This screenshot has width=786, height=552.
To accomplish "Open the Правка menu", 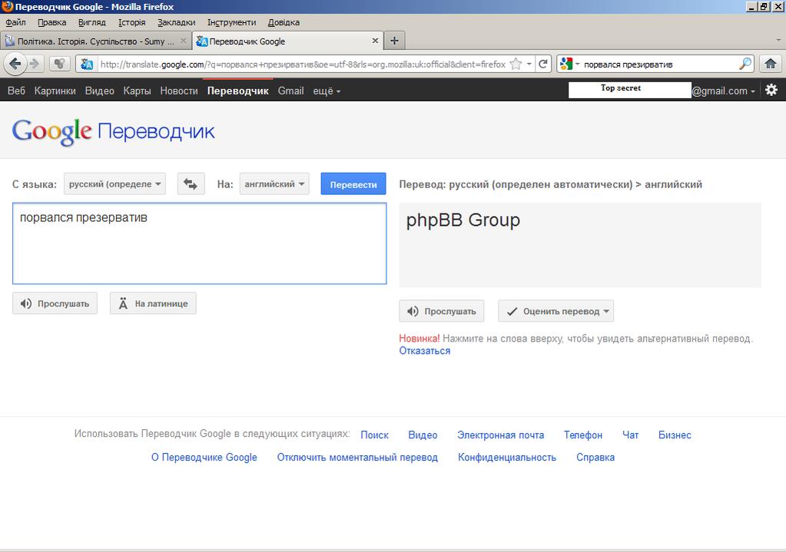I will click(x=52, y=22).
